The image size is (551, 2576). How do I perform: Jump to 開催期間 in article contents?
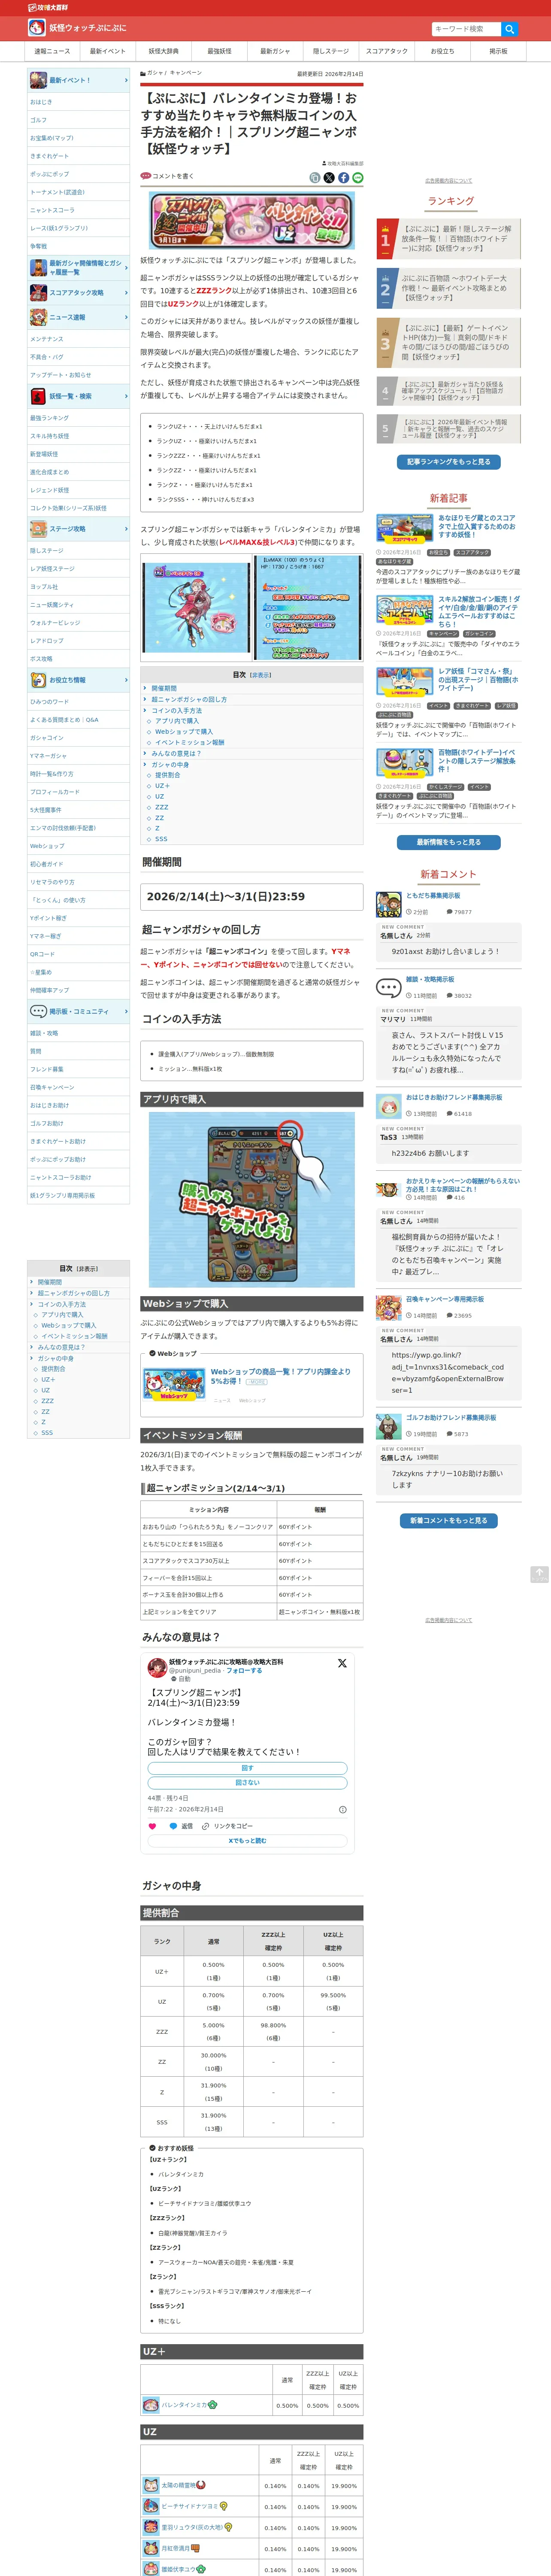tap(163, 688)
